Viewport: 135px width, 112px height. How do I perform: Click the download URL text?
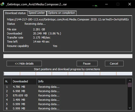pyautogui.click(x=68, y=19)
